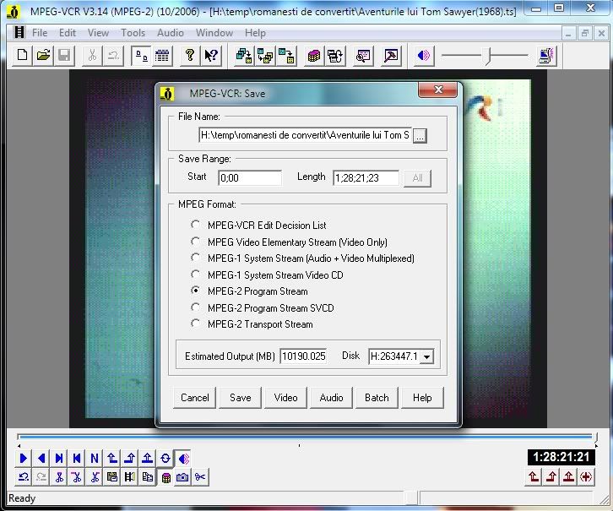Adjust the volume slider in toolbar

click(x=487, y=56)
